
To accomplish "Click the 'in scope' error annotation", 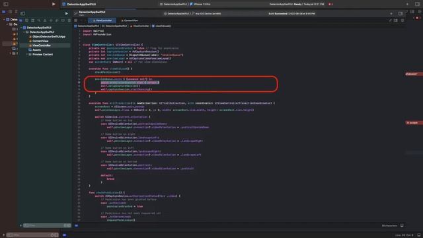I will 412,123.
